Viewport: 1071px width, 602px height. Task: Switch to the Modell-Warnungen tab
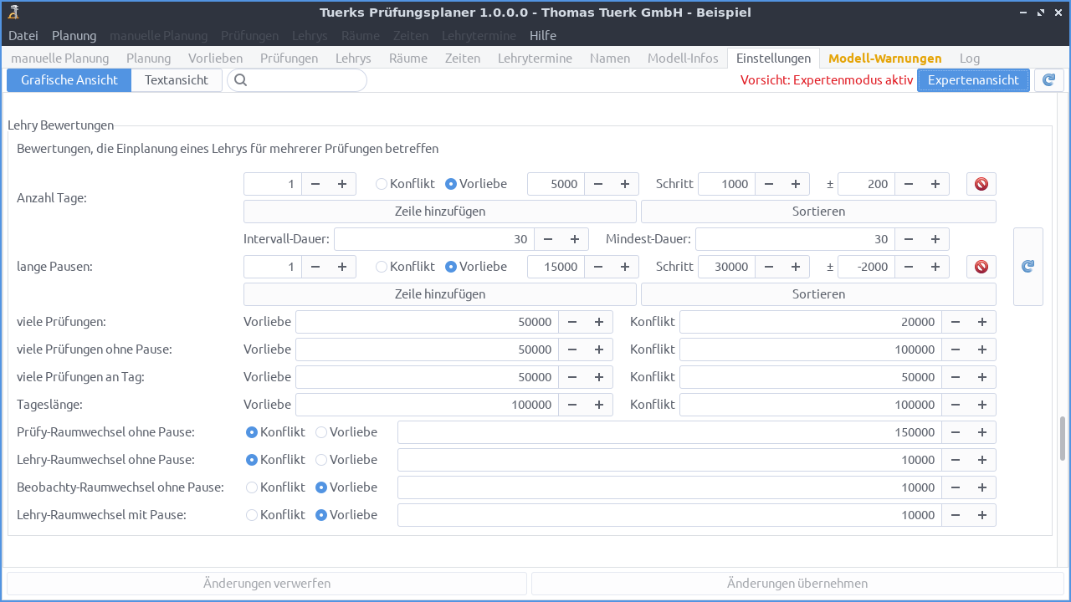pyautogui.click(x=884, y=58)
